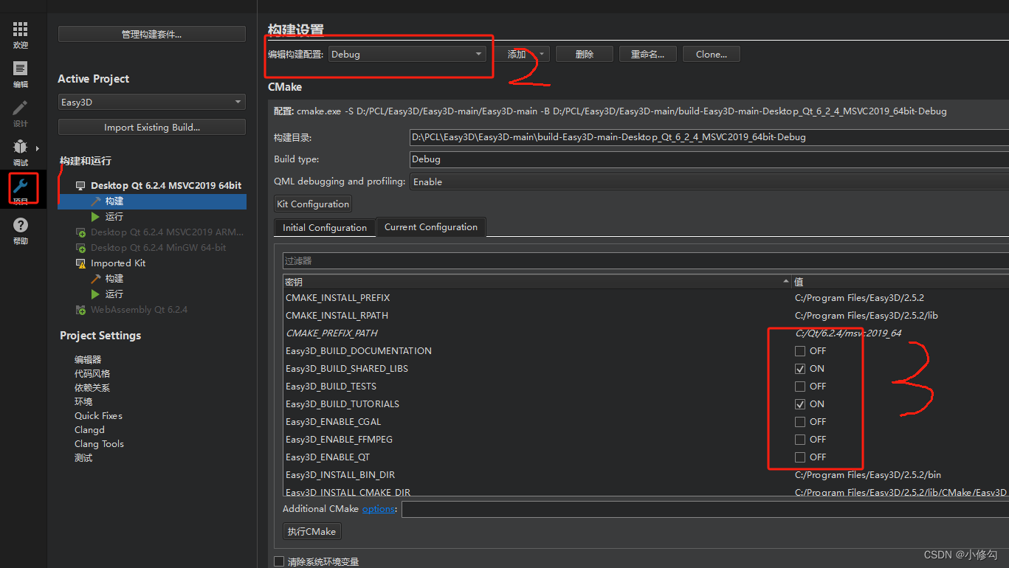Turn off Easy3D_BUILD_SHARED_LIBS checkbox
This screenshot has width=1009, height=568.
click(801, 368)
